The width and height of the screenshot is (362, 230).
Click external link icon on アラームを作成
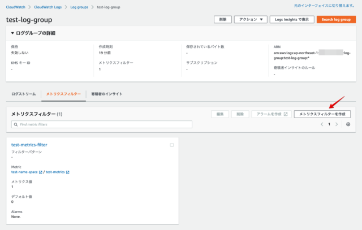pyautogui.click(x=286, y=114)
